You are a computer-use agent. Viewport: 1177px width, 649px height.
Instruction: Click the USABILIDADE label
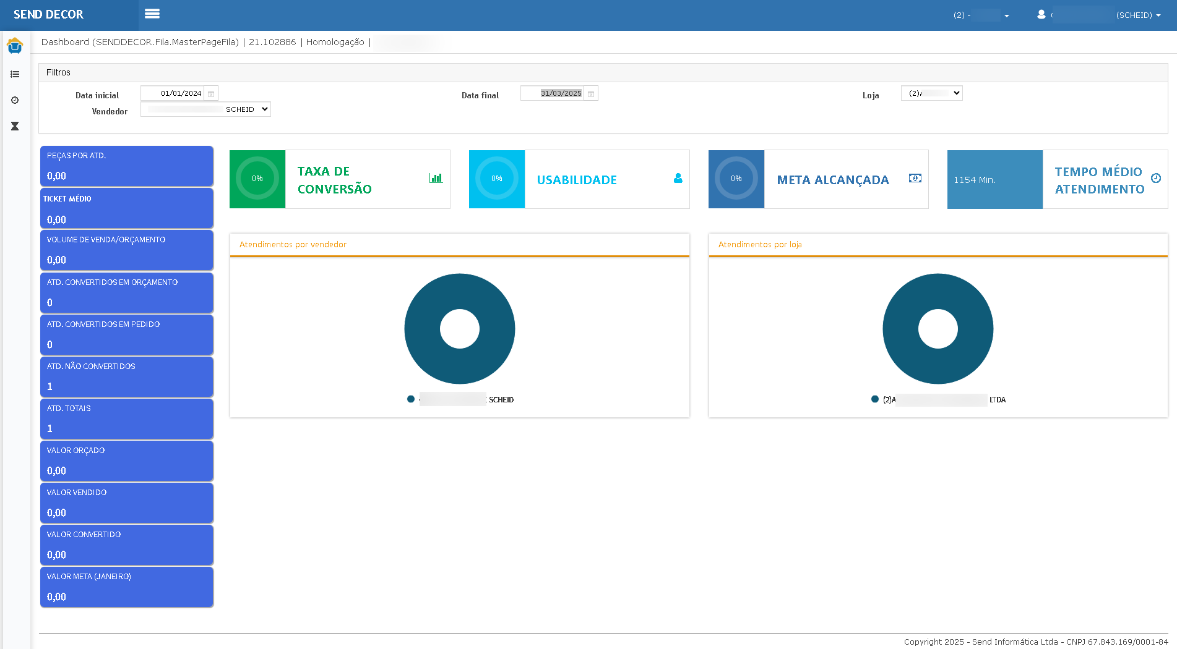pos(577,180)
